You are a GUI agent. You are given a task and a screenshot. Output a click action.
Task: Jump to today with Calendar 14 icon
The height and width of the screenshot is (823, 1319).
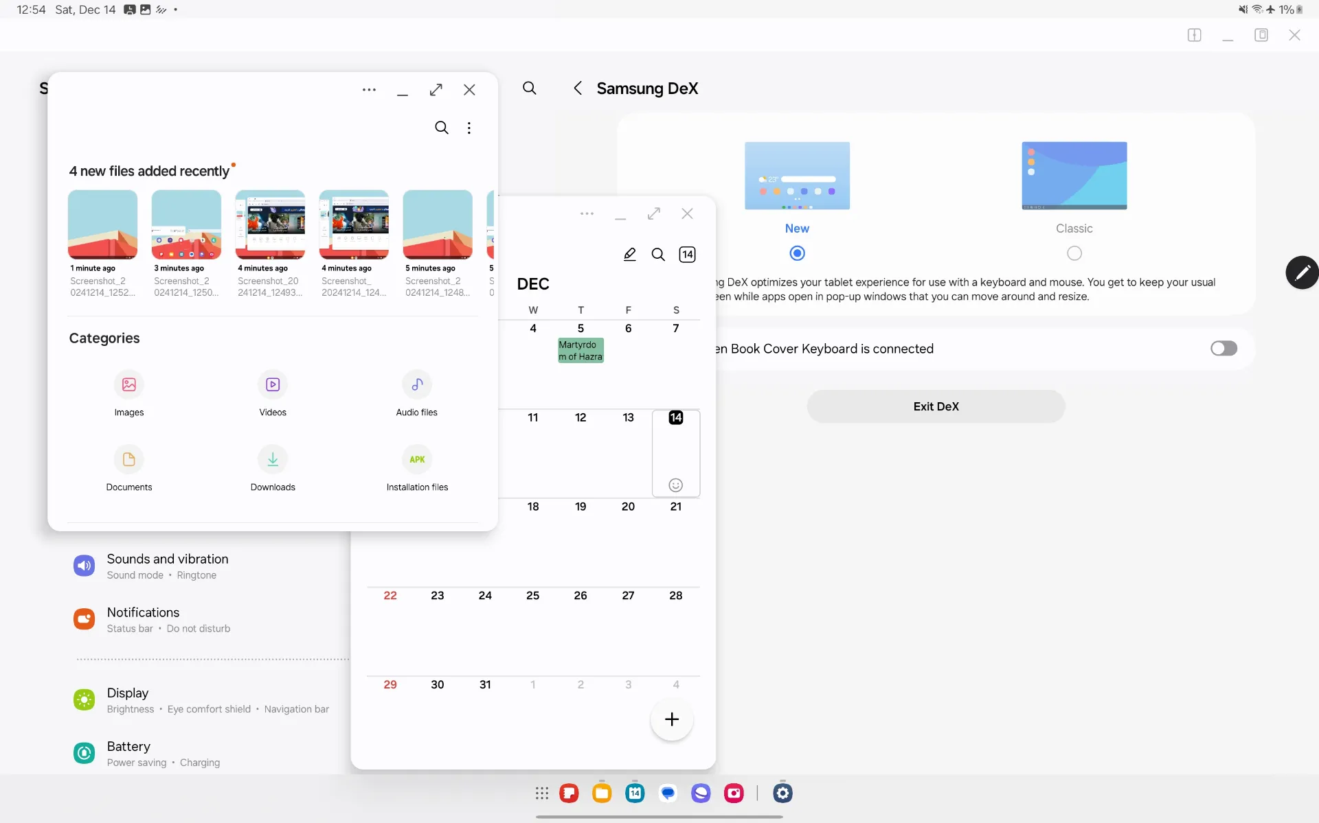687,255
